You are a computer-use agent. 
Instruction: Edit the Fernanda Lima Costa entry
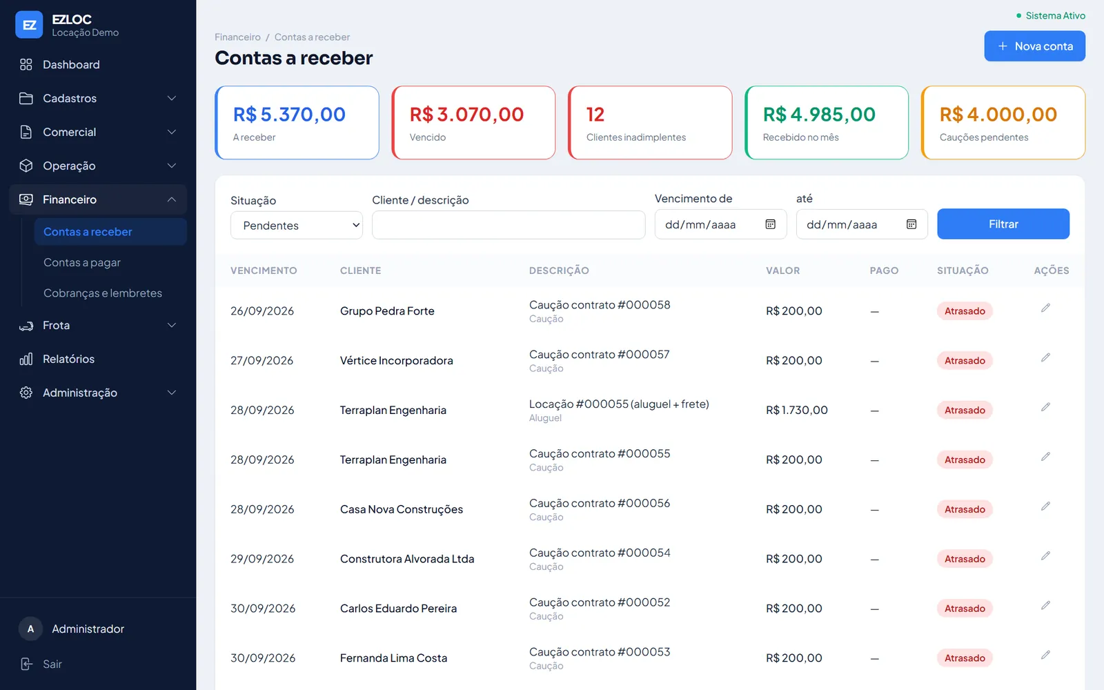point(1045,655)
